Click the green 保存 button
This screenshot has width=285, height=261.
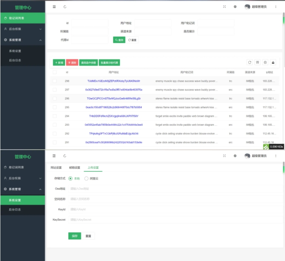tap(75, 236)
